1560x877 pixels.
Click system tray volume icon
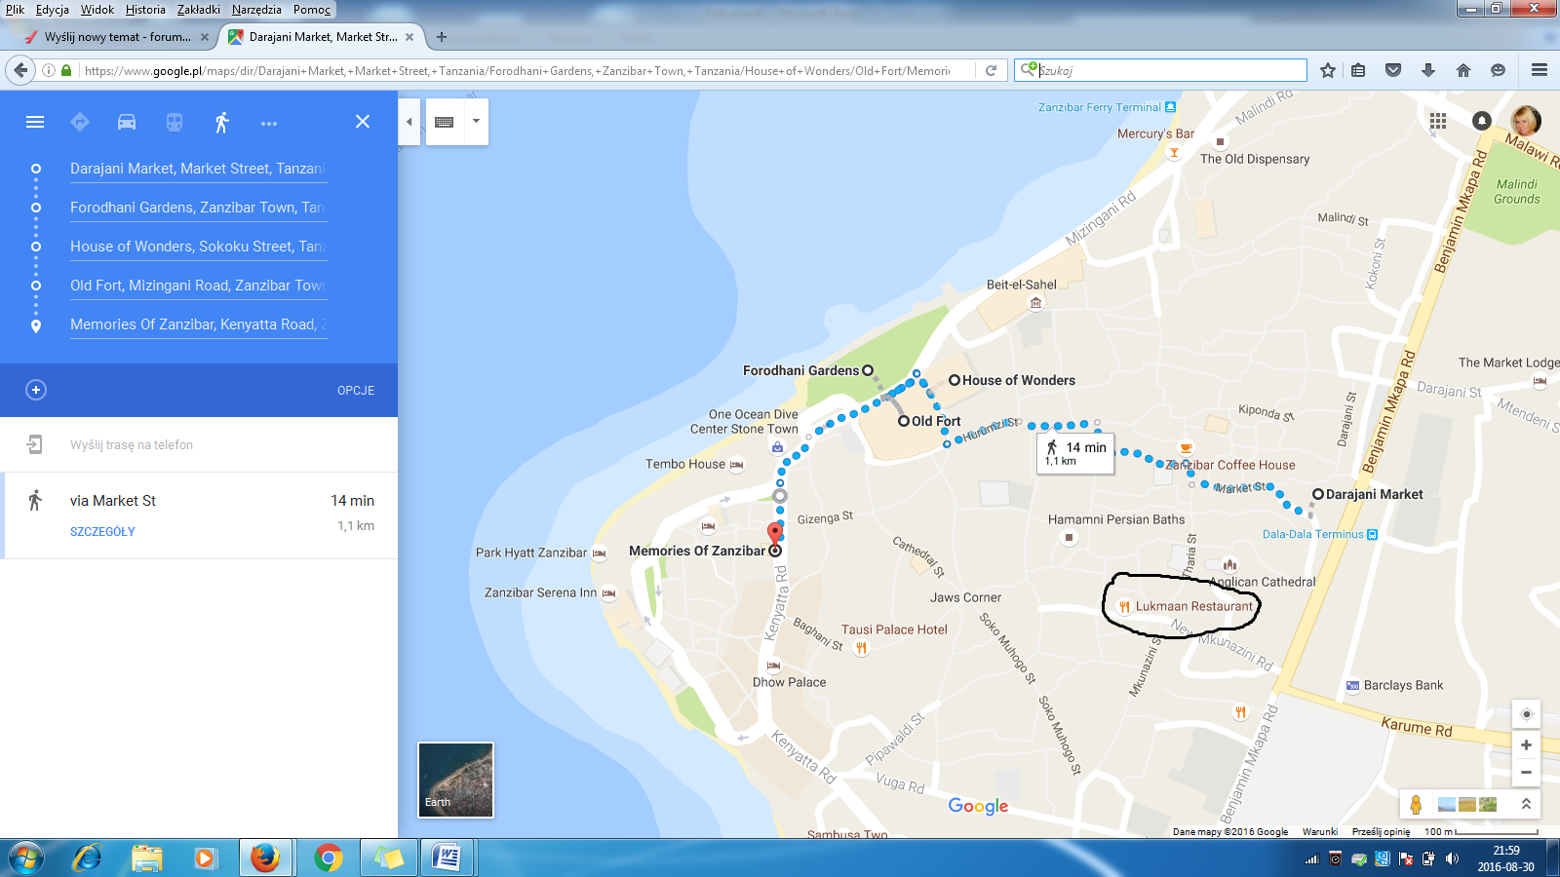pos(1453,858)
